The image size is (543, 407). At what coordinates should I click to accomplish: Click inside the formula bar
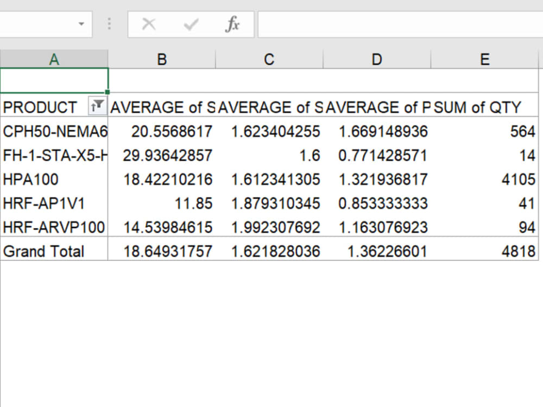(380, 24)
